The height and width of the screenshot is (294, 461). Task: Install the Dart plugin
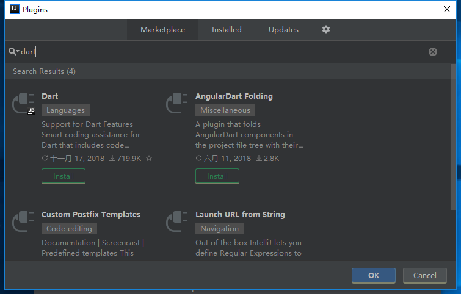[64, 176]
